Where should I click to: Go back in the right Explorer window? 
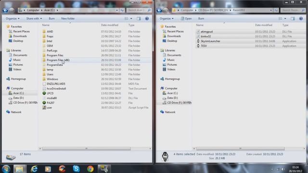point(159,10)
